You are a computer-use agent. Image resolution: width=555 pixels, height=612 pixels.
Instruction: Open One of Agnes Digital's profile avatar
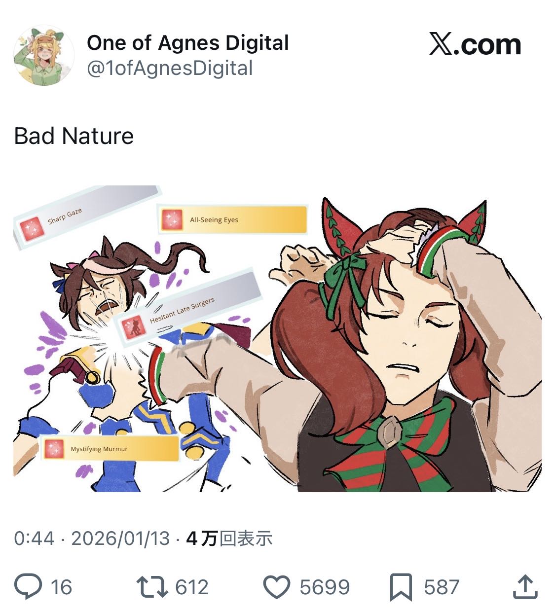pyautogui.click(x=44, y=55)
